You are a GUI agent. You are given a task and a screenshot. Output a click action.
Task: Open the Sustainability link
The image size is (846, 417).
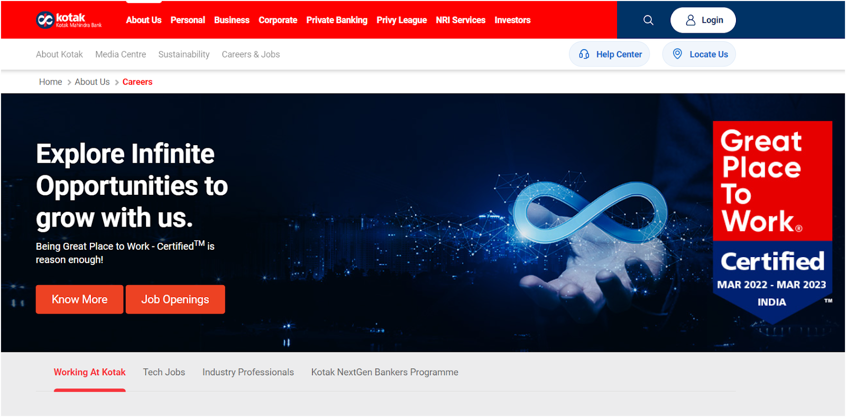pos(184,54)
